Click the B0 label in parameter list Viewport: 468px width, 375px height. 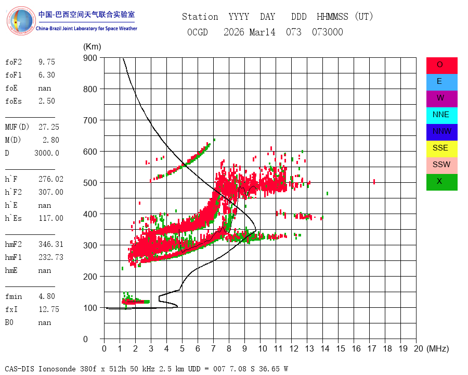(x=9, y=322)
